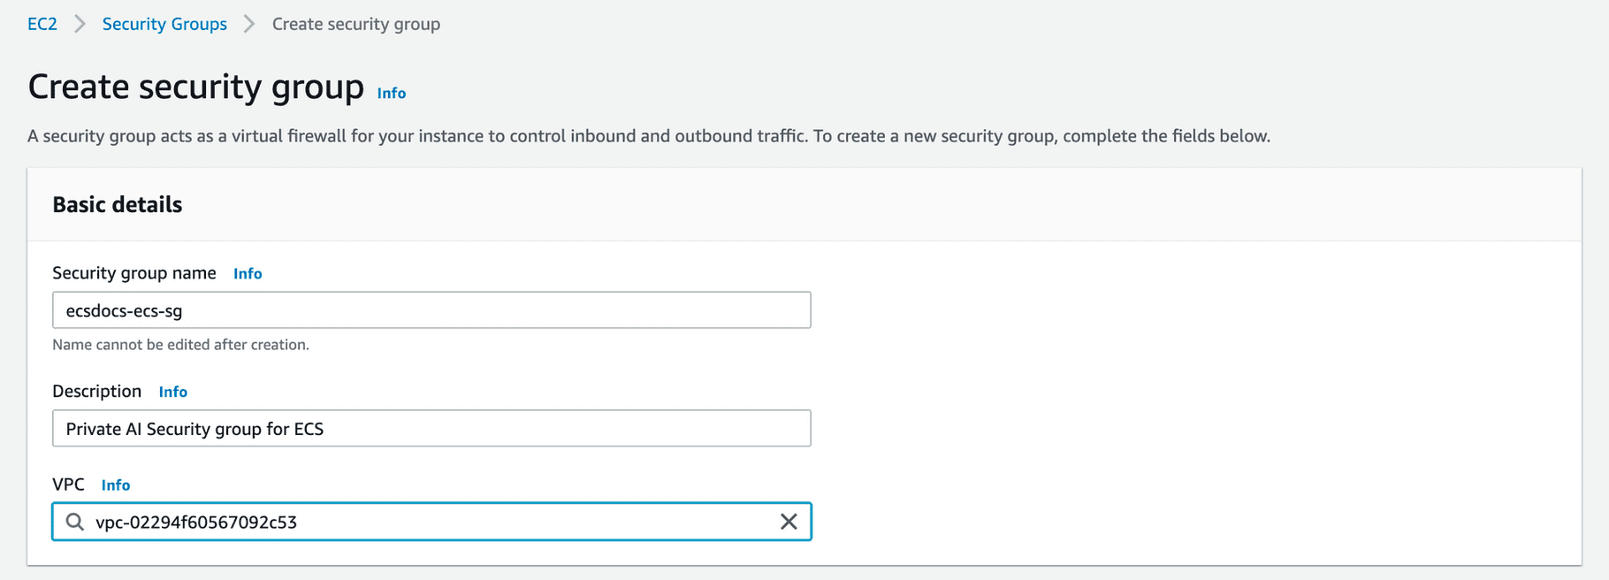Viewport: 1609px width, 580px height.
Task: Navigate to EC2 via the breadcrumb link
Action: pos(42,24)
